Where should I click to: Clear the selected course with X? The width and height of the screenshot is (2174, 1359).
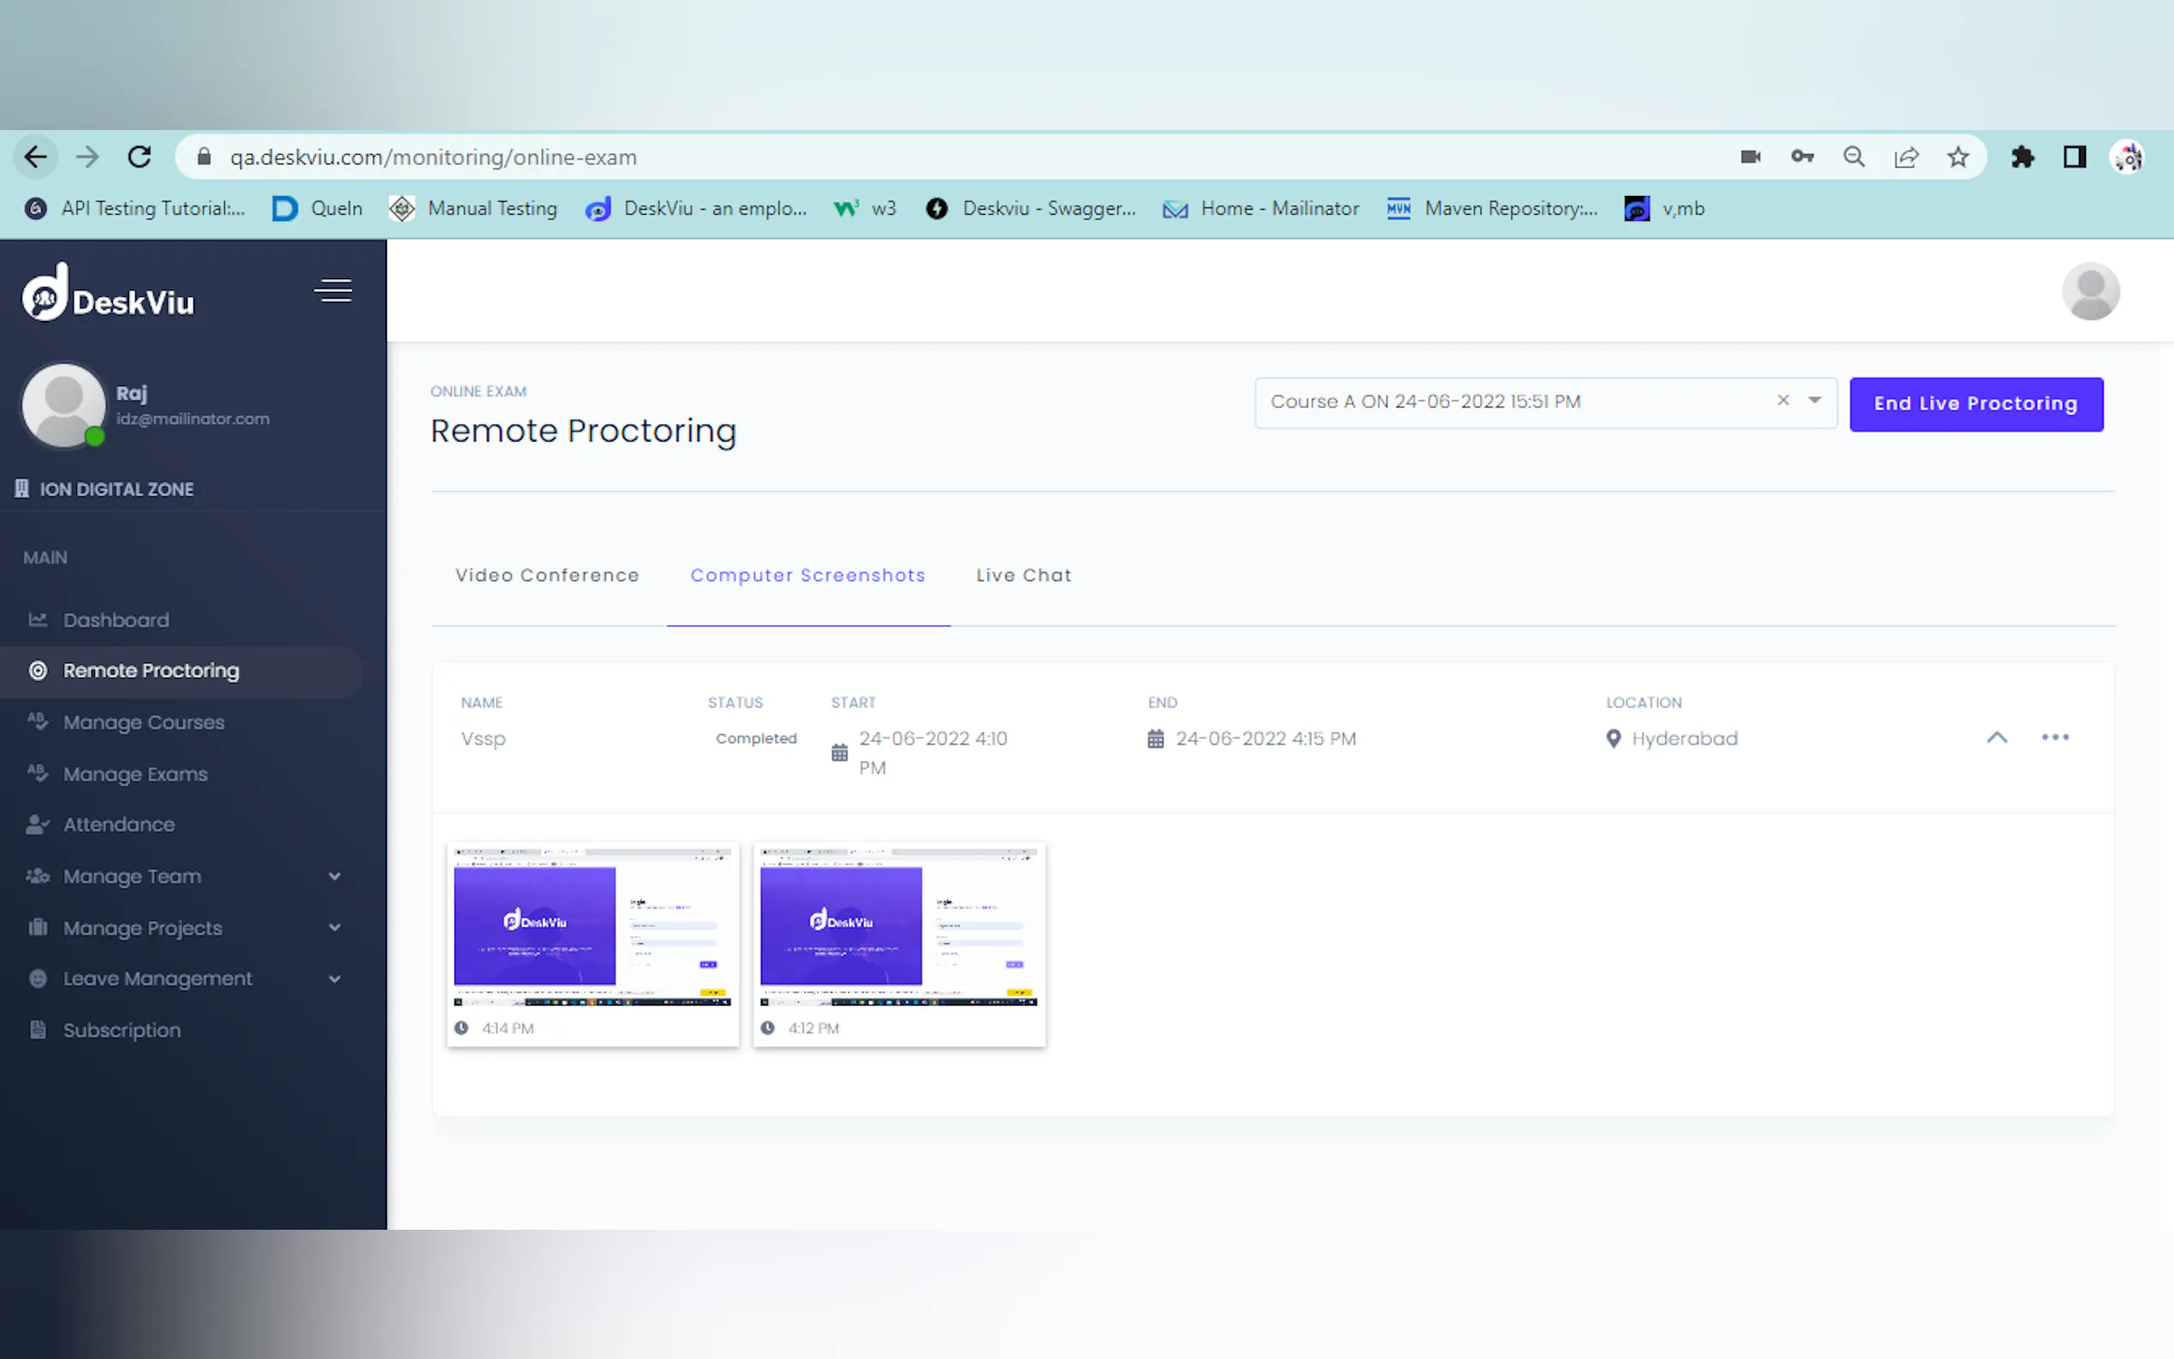coord(1783,401)
